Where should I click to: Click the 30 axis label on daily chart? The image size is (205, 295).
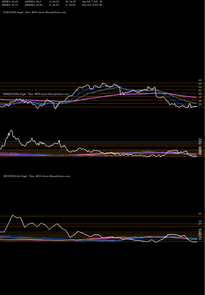[x=200, y=94]
